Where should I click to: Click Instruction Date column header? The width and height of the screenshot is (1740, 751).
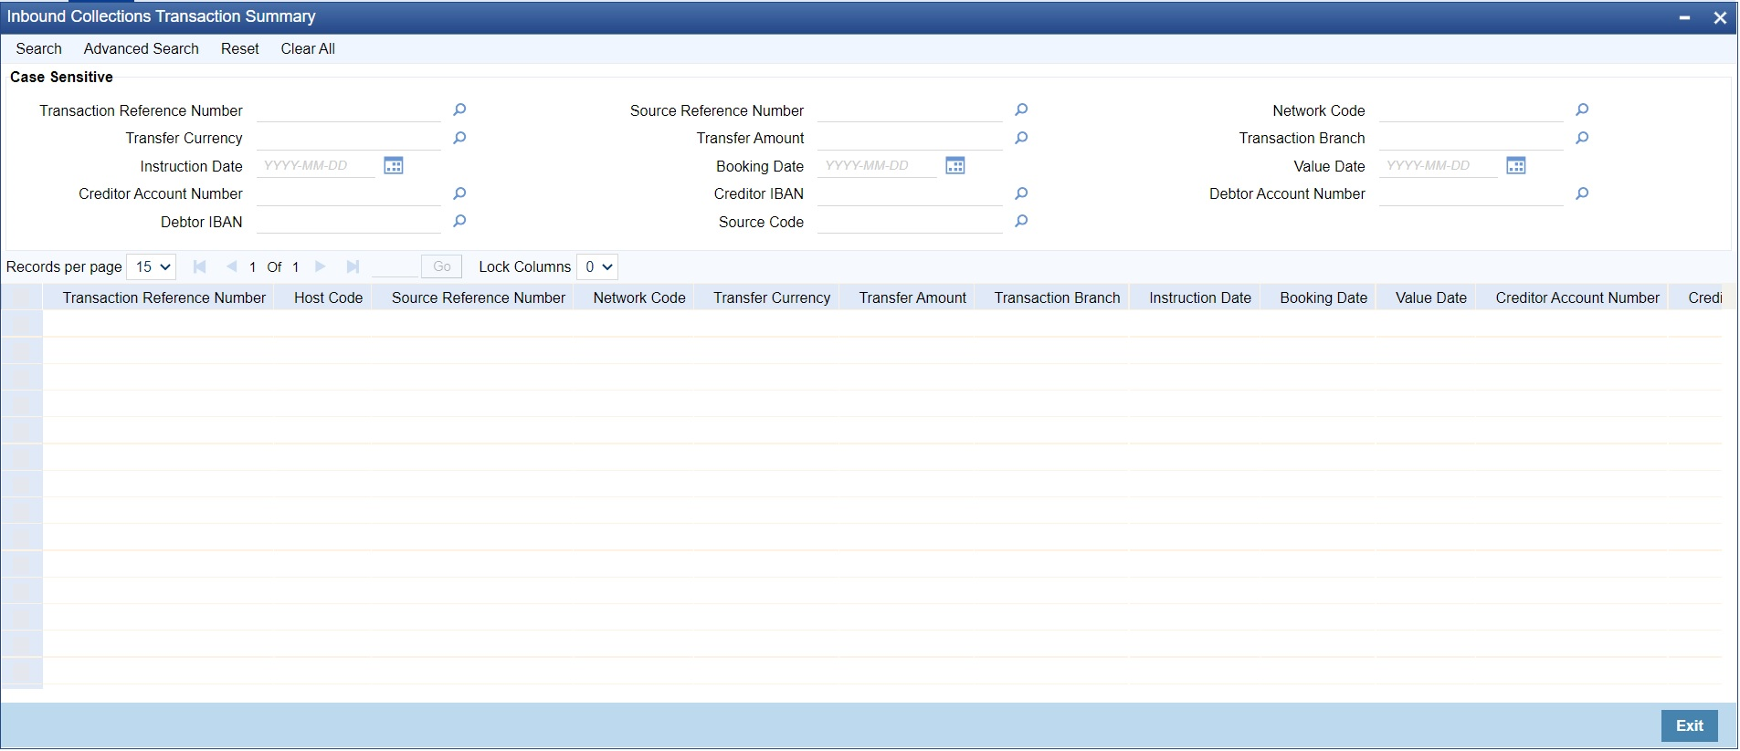[1200, 297]
